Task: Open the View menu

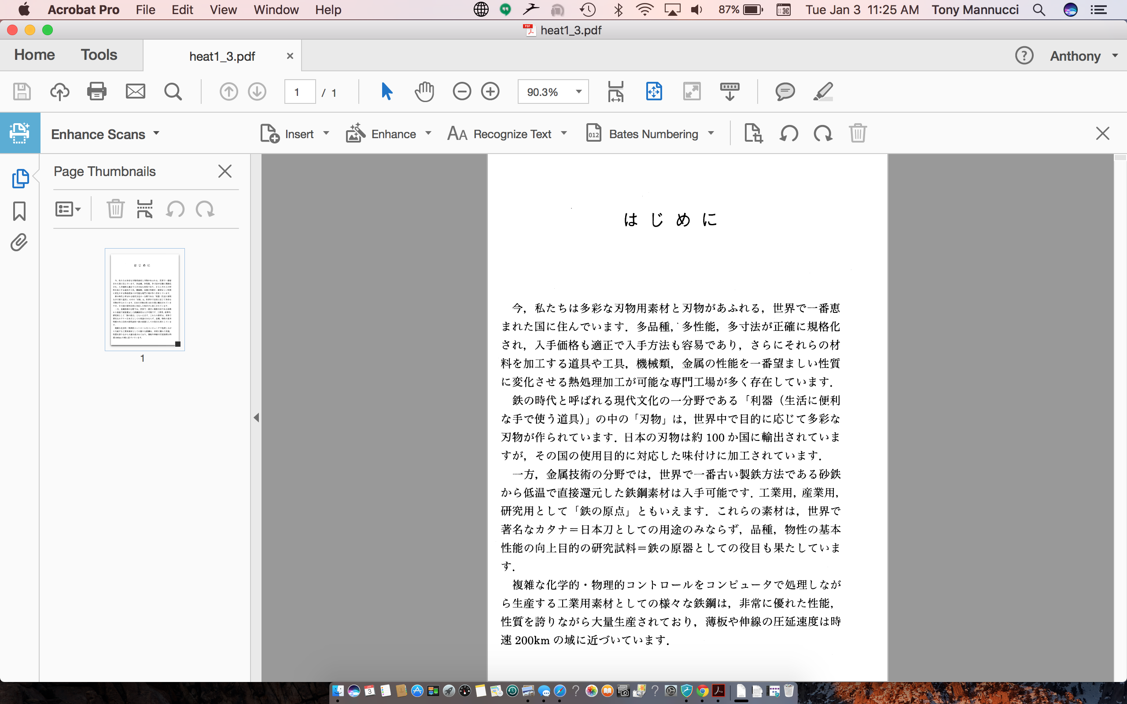Action: point(223,10)
